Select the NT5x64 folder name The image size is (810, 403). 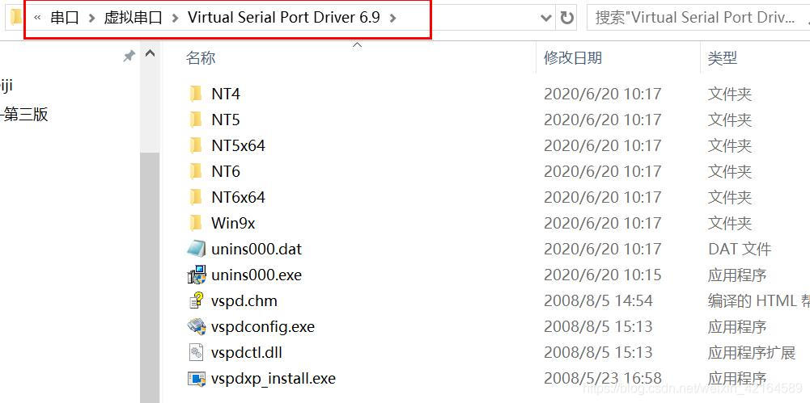pos(238,146)
